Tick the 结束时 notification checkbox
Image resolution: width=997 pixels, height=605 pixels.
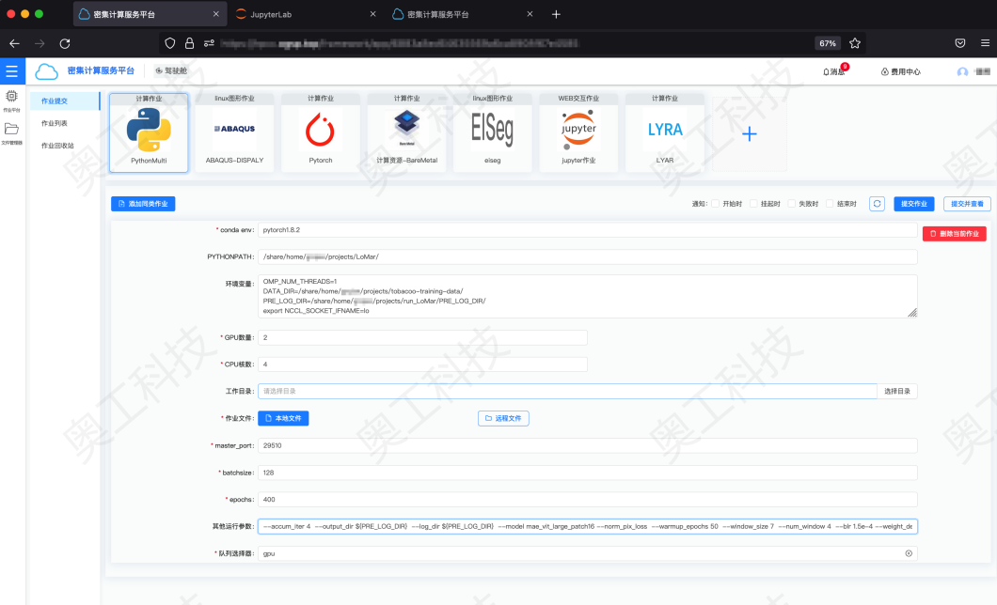830,204
